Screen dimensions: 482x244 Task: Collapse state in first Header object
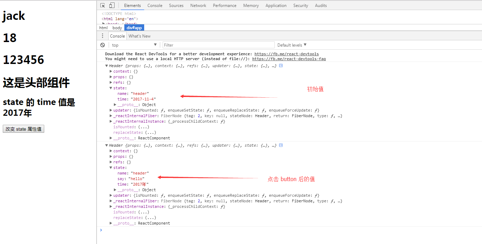coord(111,88)
